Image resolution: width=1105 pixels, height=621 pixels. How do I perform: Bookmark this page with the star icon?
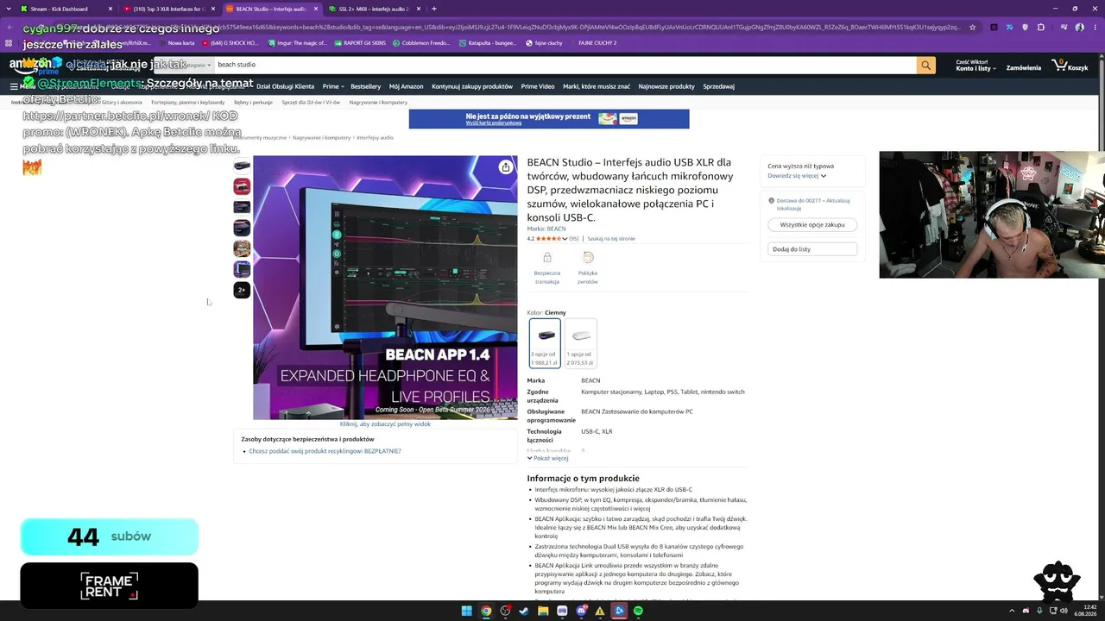click(x=973, y=27)
